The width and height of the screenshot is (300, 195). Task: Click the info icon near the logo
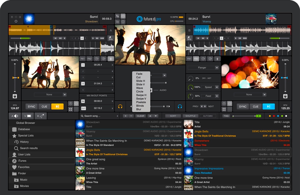[123, 22]
